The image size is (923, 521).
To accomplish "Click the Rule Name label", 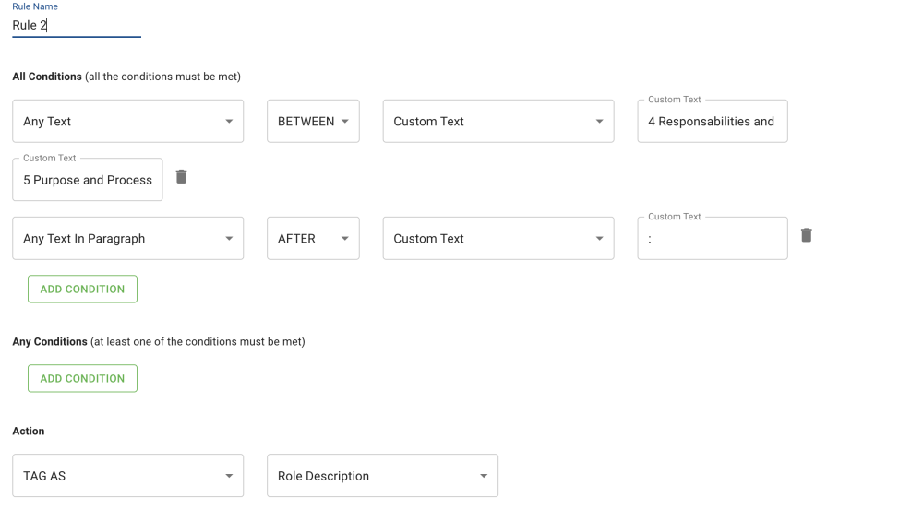I will point(35,7).
